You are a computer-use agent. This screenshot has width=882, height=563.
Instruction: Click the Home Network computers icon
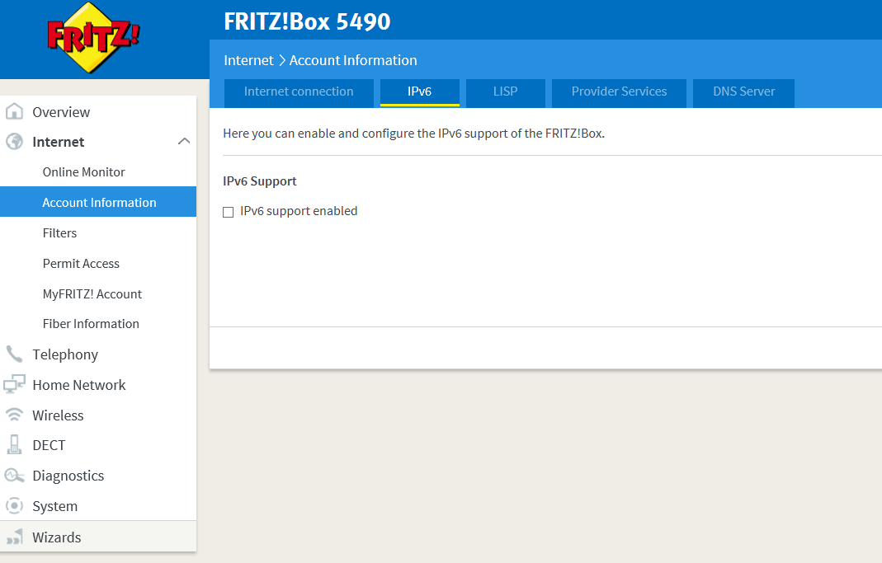click(x=14, y=384)
